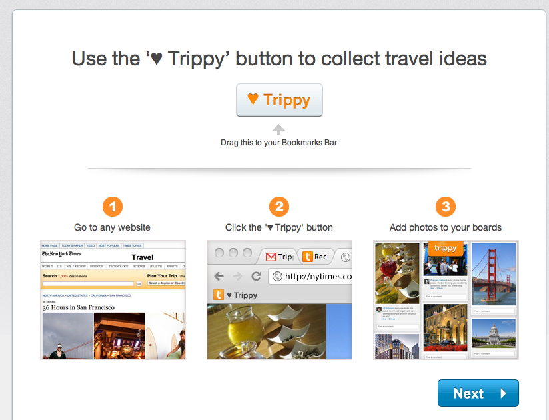This screenshot has height=420, width=549.
Task: Click the Gmail tab icon in browser illustration
Action: 271,257
